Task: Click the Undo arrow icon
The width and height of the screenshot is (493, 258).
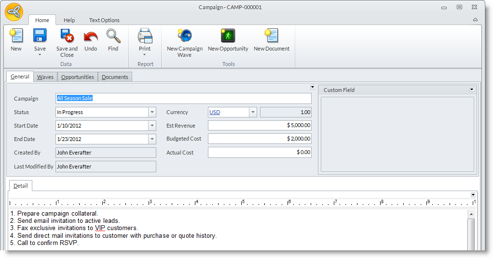Action: click(91, 37)
